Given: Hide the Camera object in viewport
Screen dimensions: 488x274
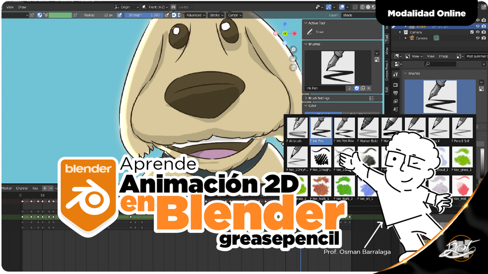Looking at the screenshot, I should pos(478,38).
